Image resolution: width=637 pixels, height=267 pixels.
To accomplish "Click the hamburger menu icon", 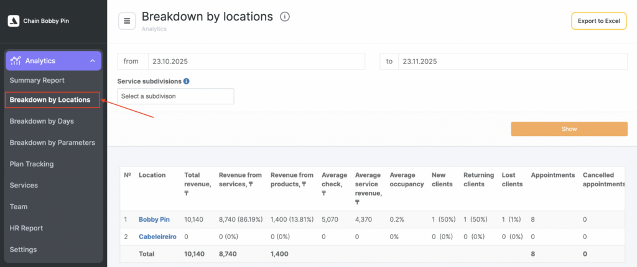I will pos(127,20).
